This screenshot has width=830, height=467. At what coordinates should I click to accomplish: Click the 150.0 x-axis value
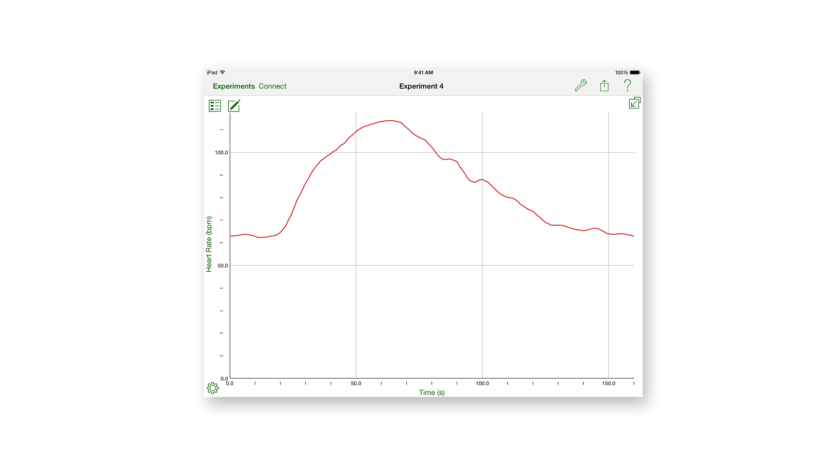608,383
